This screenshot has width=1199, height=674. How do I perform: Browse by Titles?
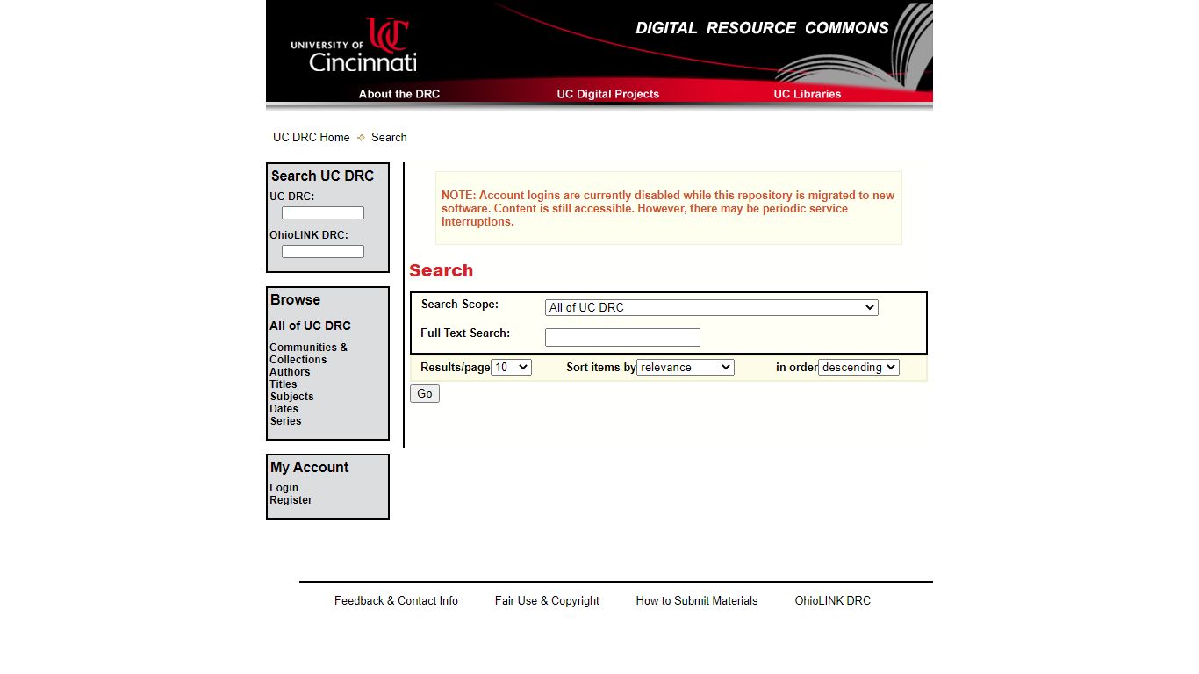(284, 384)
